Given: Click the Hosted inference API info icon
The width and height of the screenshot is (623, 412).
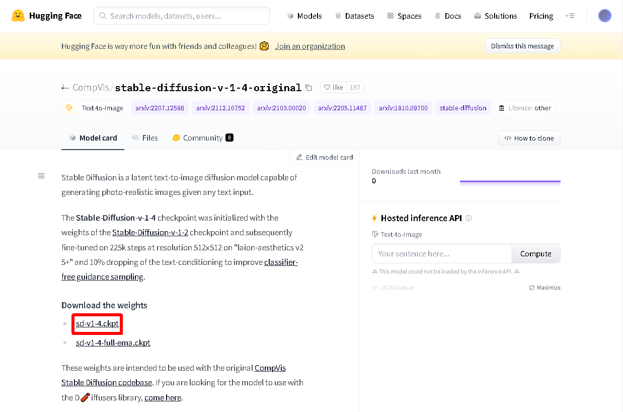Looking at the screenshot, I should [469, 218].
